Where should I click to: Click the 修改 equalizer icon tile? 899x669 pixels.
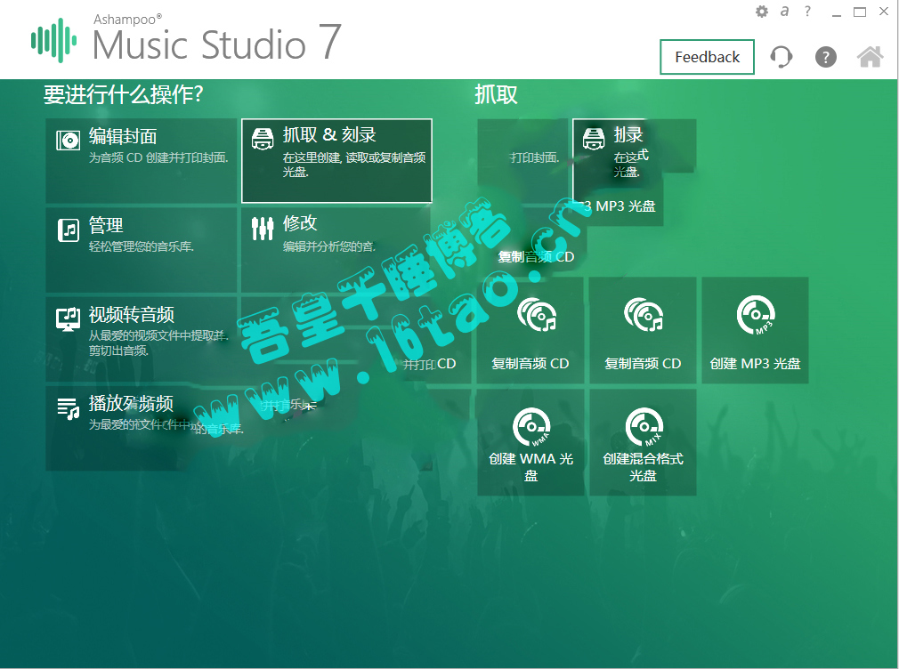336,249
